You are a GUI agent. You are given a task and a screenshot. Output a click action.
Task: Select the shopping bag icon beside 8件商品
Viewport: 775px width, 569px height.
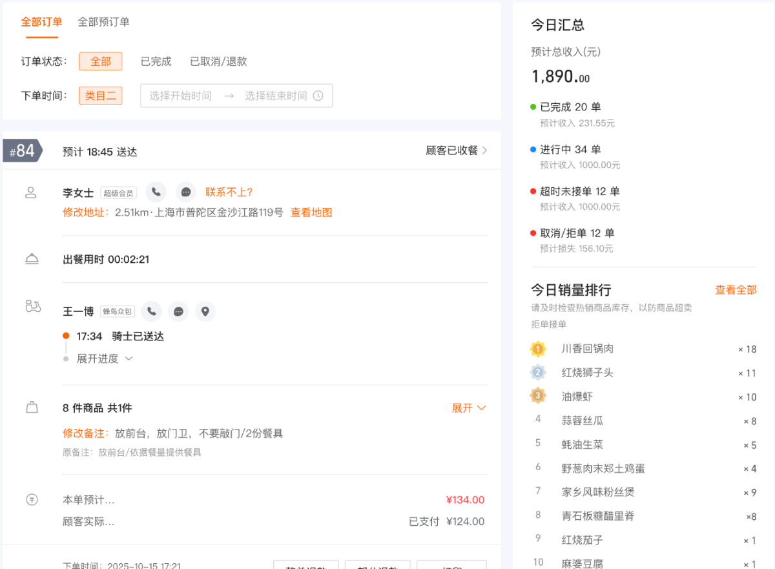point(32,407)
